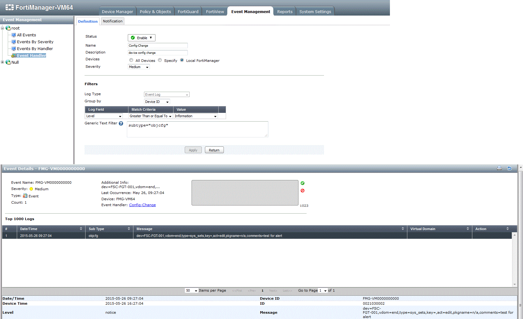Collapse the root tree node
Viewport: 523px width, 319px height.
coord(2,28)
